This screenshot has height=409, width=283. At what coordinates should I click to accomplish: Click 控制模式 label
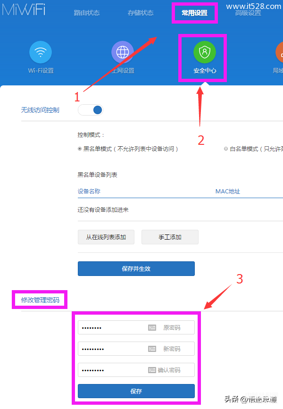91,135
